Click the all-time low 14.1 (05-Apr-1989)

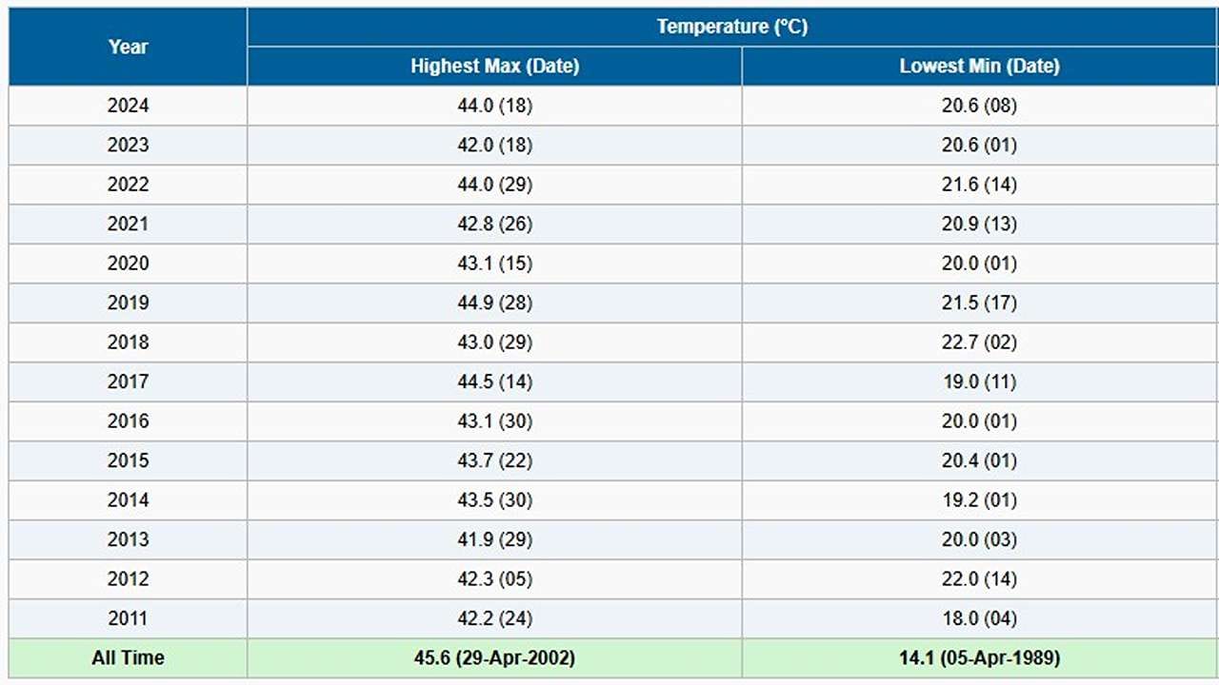point(979,658)
